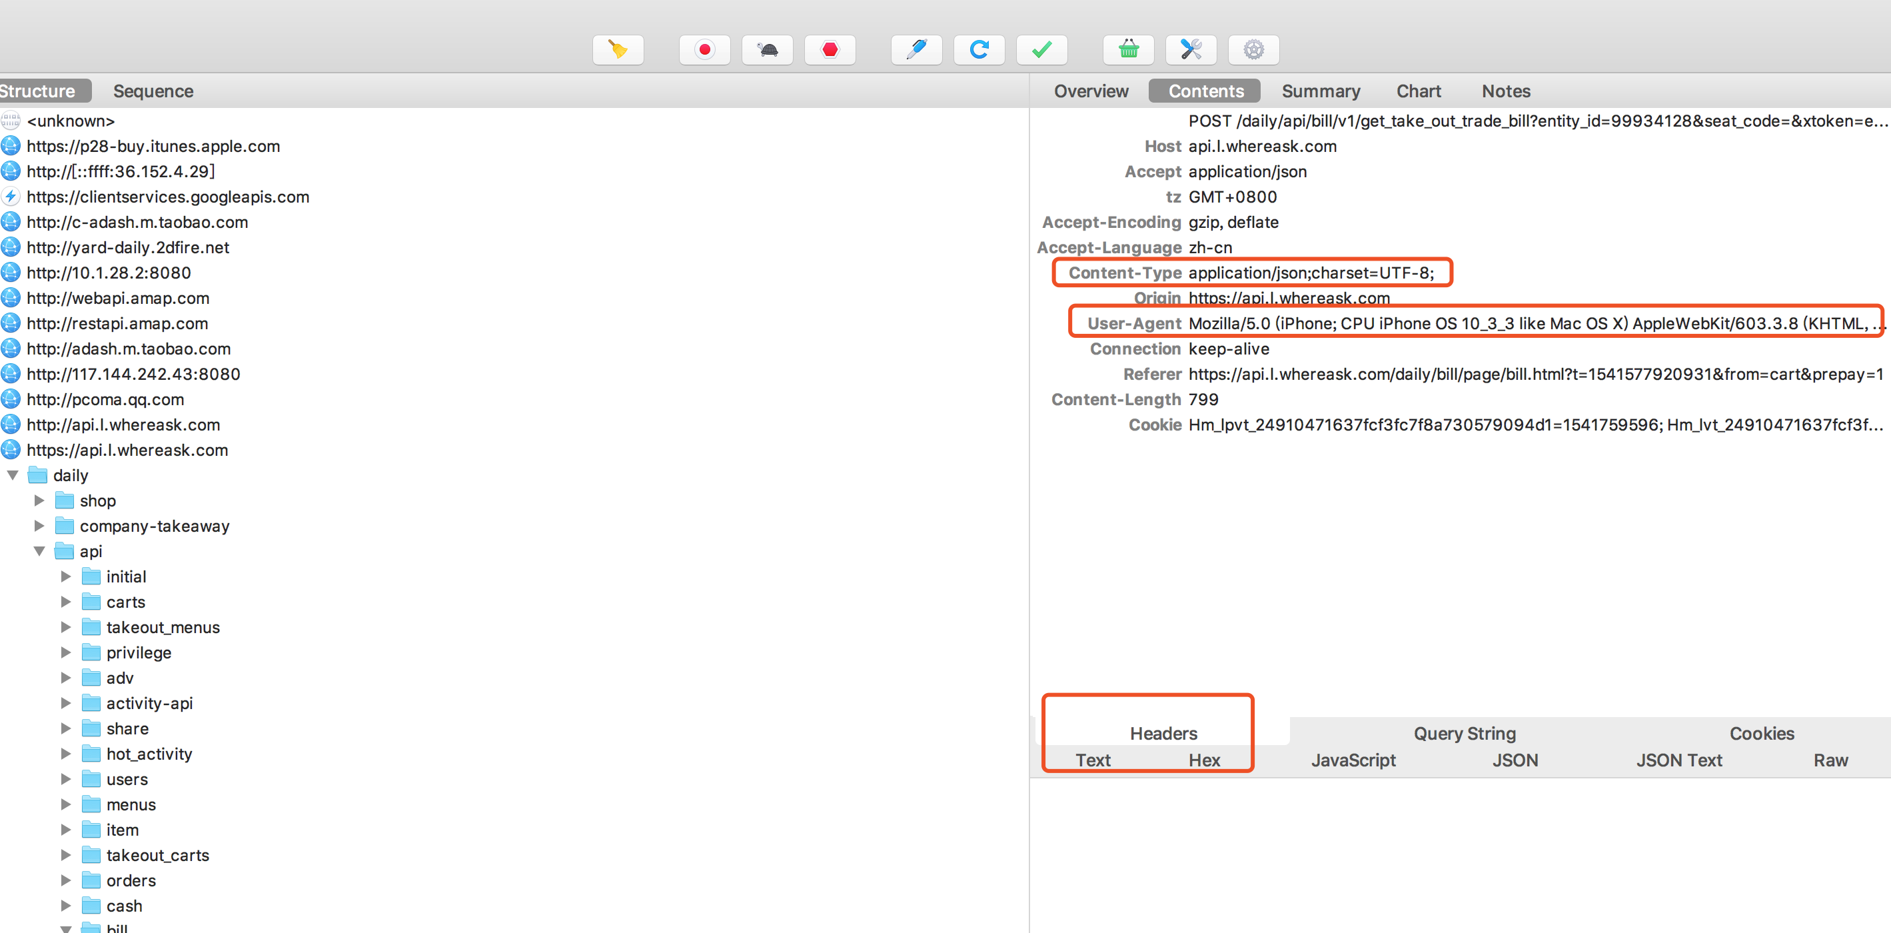Toggle the red hexagon breakpoints icon

(x=830, y=50)
